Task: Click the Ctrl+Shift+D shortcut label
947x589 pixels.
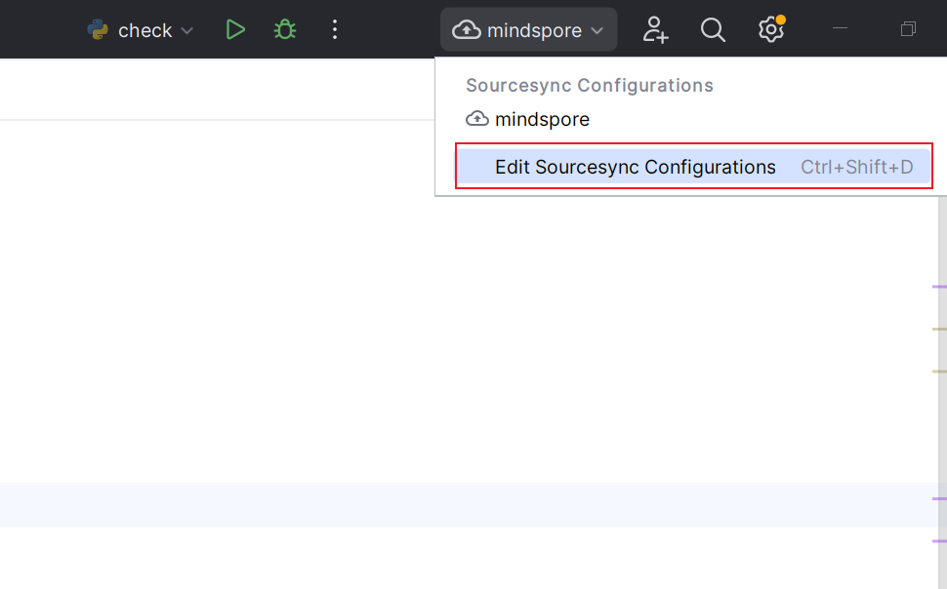Action: pyautogui.click(x=856, y=167)
